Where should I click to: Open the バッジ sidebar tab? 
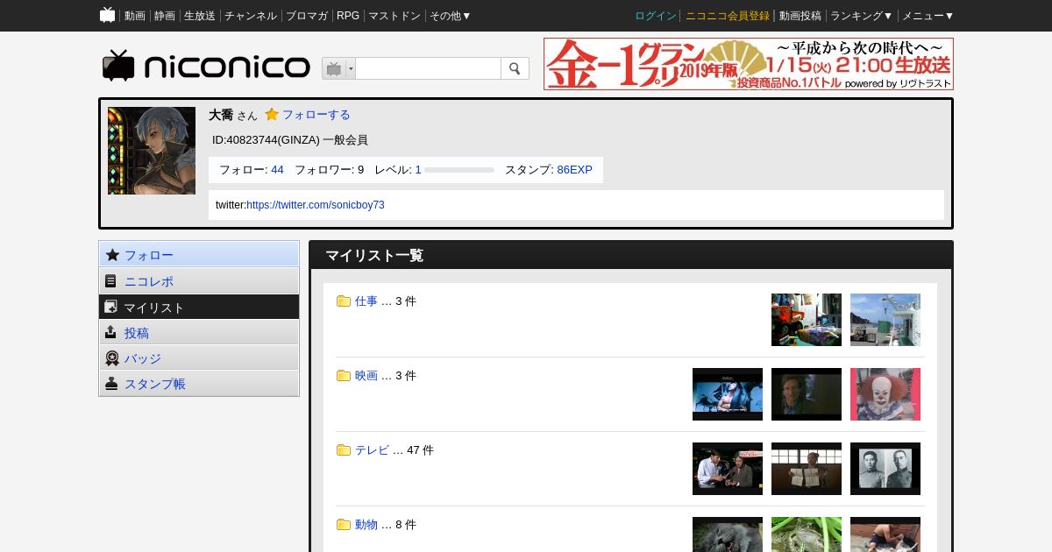199,357
